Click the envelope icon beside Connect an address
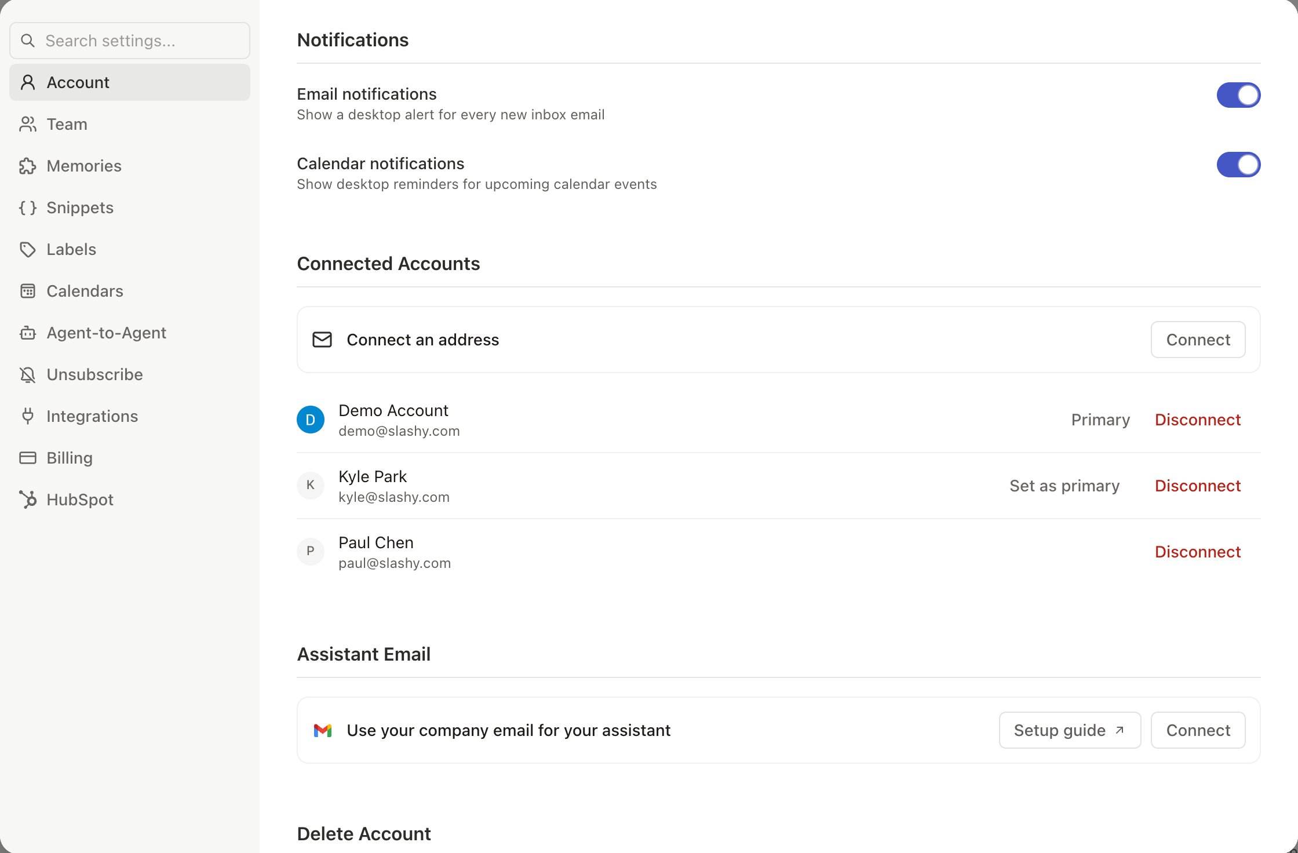1298x853 pixels. pyautogui.click(x=322, y=340)
